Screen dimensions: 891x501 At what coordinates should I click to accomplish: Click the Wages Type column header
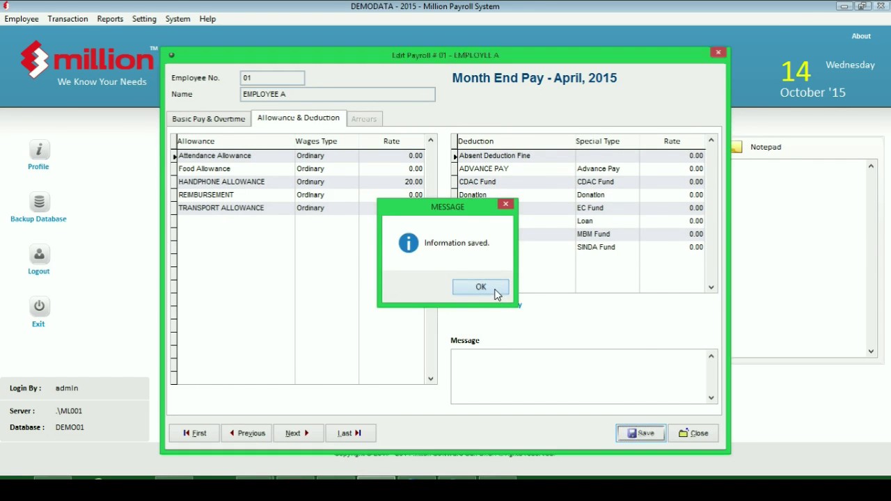click(x=326, y=141)
